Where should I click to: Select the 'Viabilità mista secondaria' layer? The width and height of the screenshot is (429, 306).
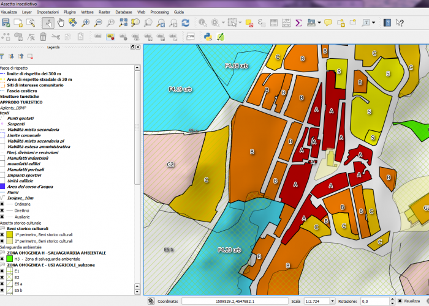33,130
